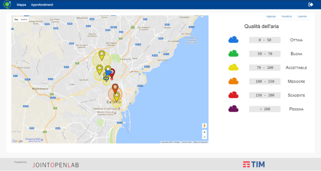
Task: Click the orange Mediocre cloud icon
Action: 233,81
